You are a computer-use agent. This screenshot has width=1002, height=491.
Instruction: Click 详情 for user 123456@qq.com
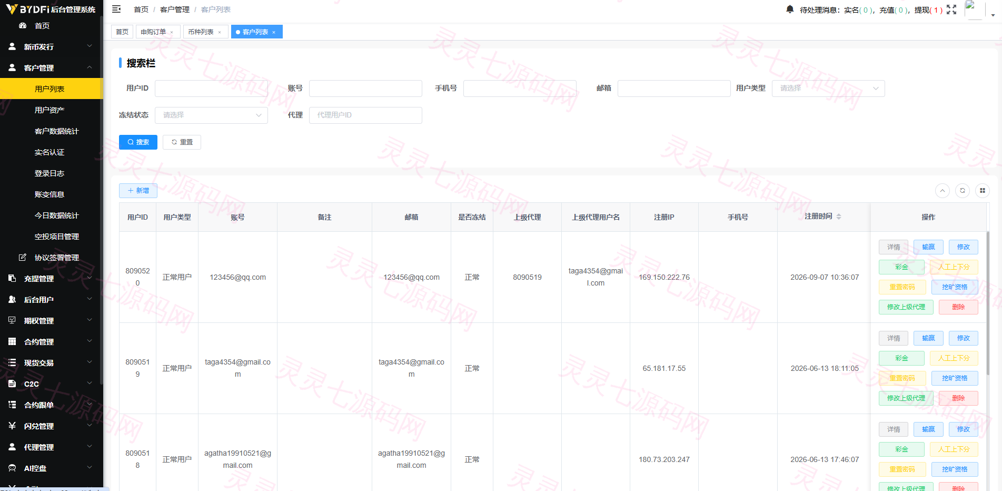point(894,247)
